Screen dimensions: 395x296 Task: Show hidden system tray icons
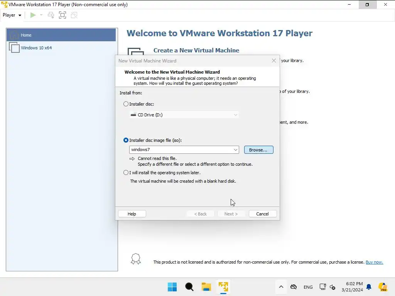(x=281, y=287)
